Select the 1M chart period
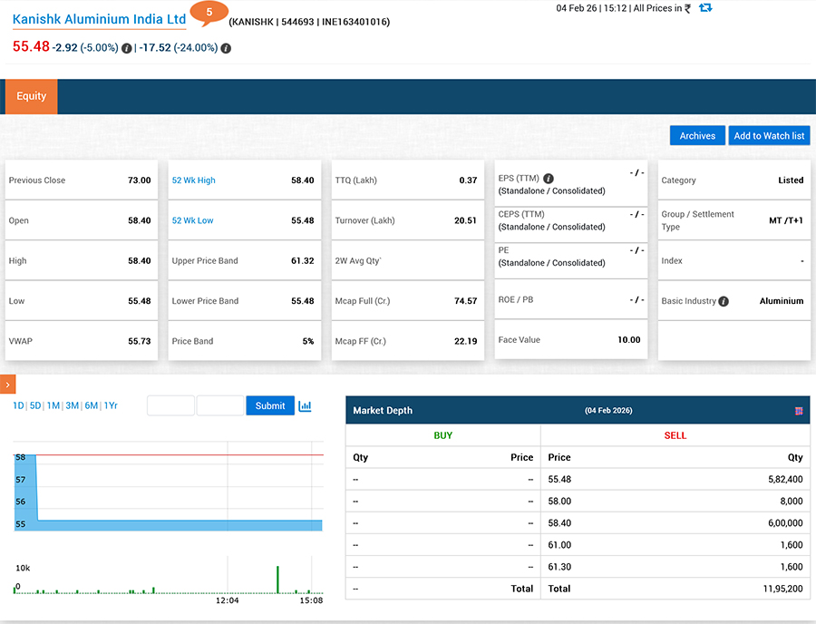Screen dimensions: 816x624 pyautogui.click(x=52, y=405)
